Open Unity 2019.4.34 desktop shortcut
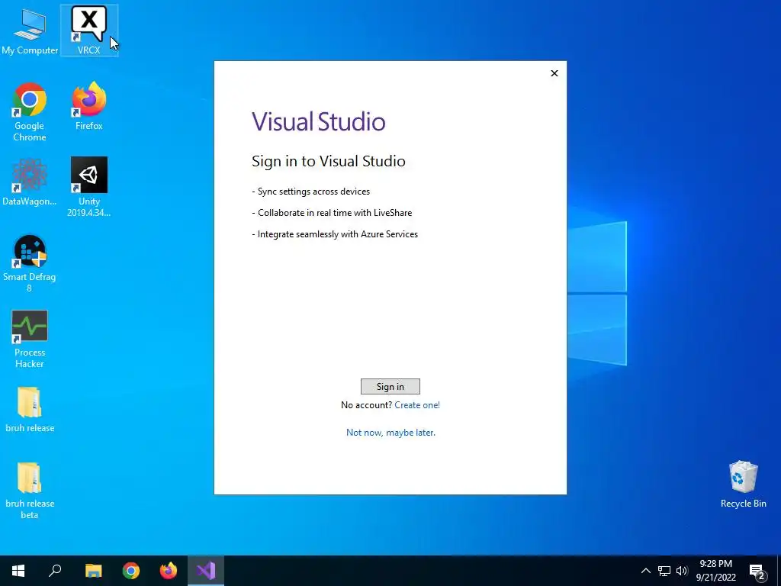The image size is (781, 586). pyautogui.click(x=88, y=187)
